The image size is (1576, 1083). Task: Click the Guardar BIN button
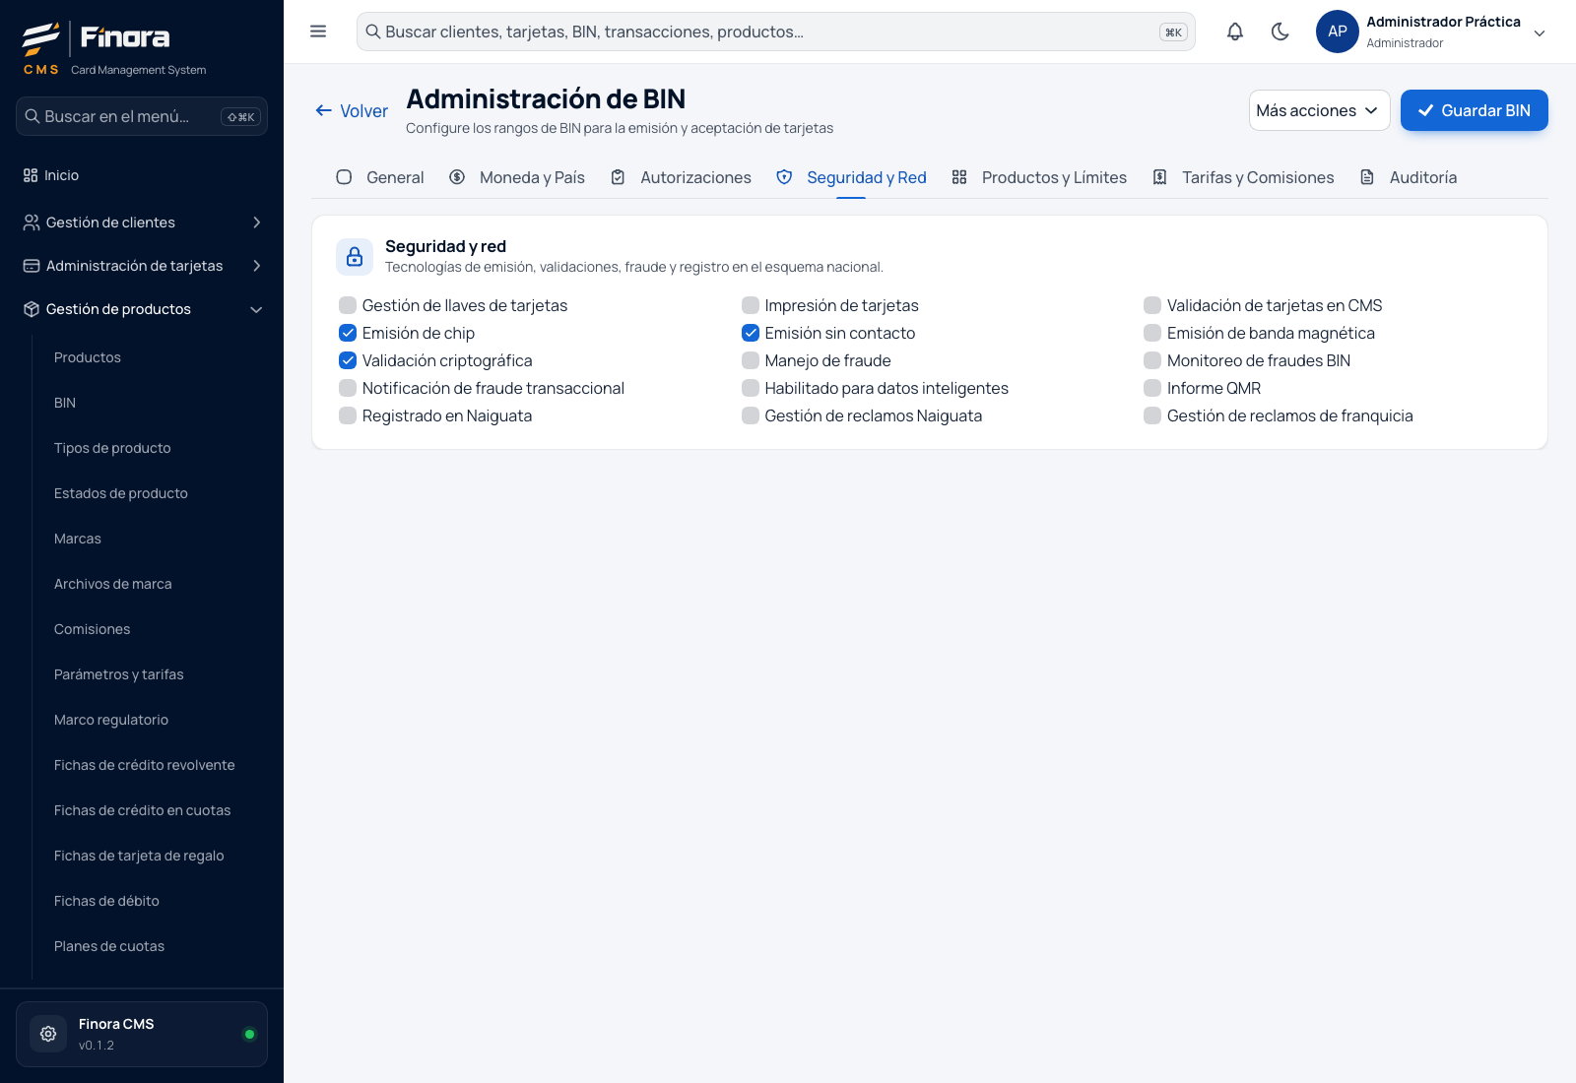(1474, 110)
